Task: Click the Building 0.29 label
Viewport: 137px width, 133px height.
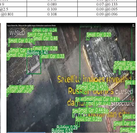Action: [67, 127]
